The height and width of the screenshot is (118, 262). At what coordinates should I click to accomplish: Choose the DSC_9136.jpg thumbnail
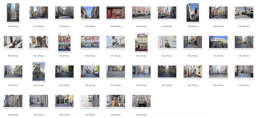click(x=64, y=71)
